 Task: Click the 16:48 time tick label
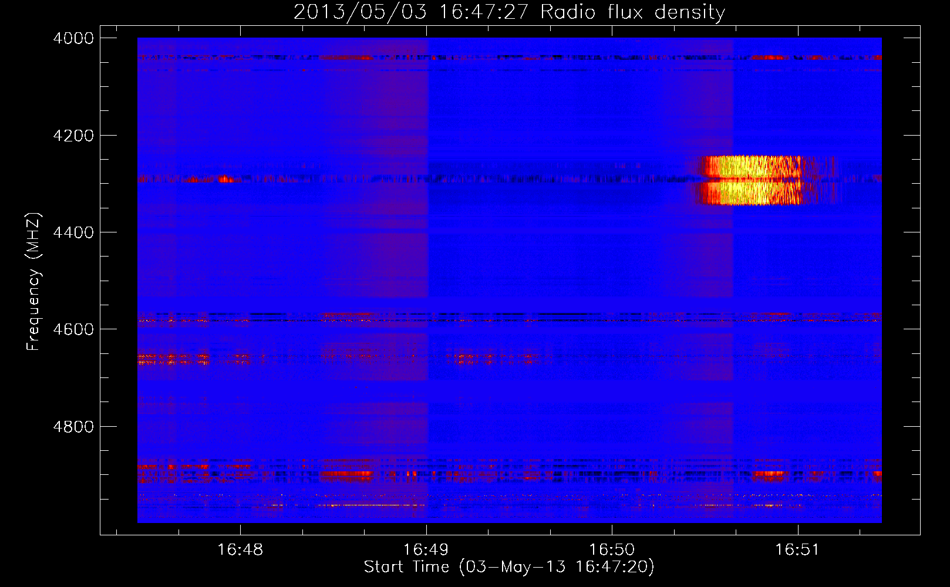pyautogui.click(x=240, y=550)
